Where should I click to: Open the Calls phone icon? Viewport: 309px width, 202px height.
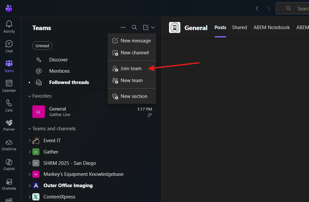pos(9,105)
